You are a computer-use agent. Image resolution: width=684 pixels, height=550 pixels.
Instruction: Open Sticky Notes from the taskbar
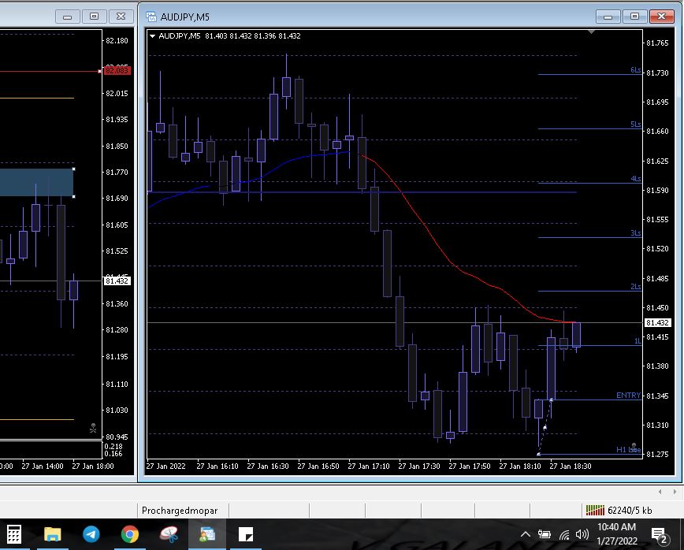pos(246,534)
